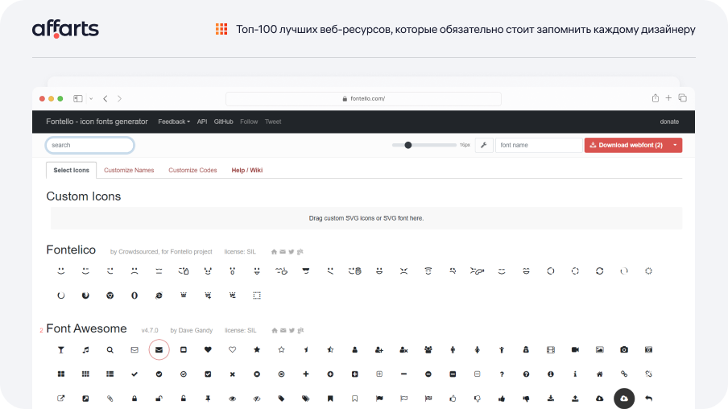Select the dotted square marquee icon

(257, 295)
